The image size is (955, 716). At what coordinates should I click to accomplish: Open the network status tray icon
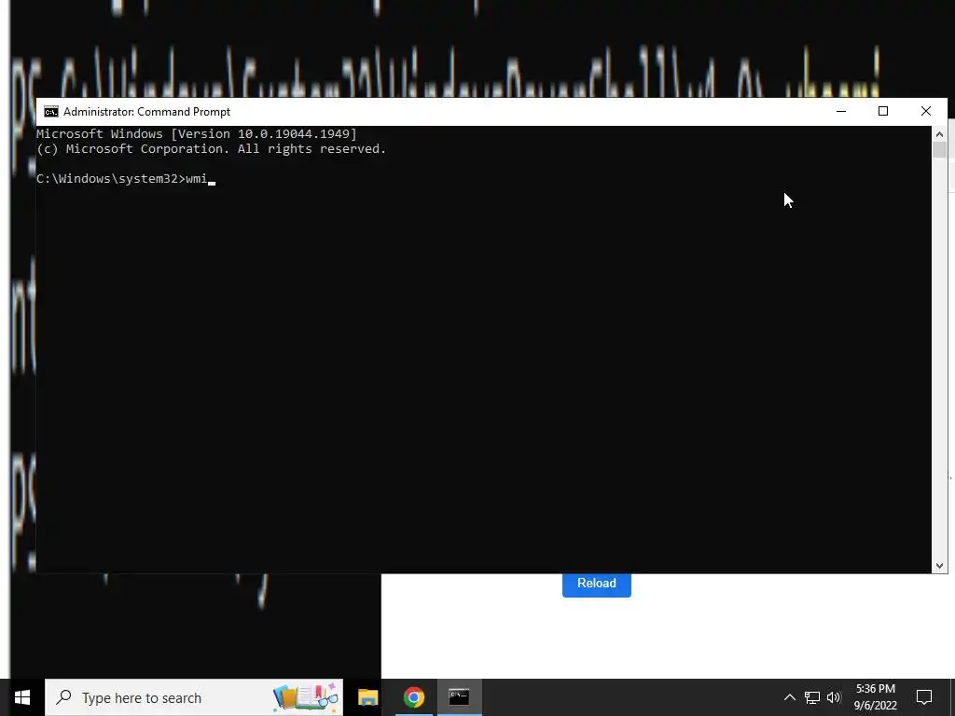[812, 697]
